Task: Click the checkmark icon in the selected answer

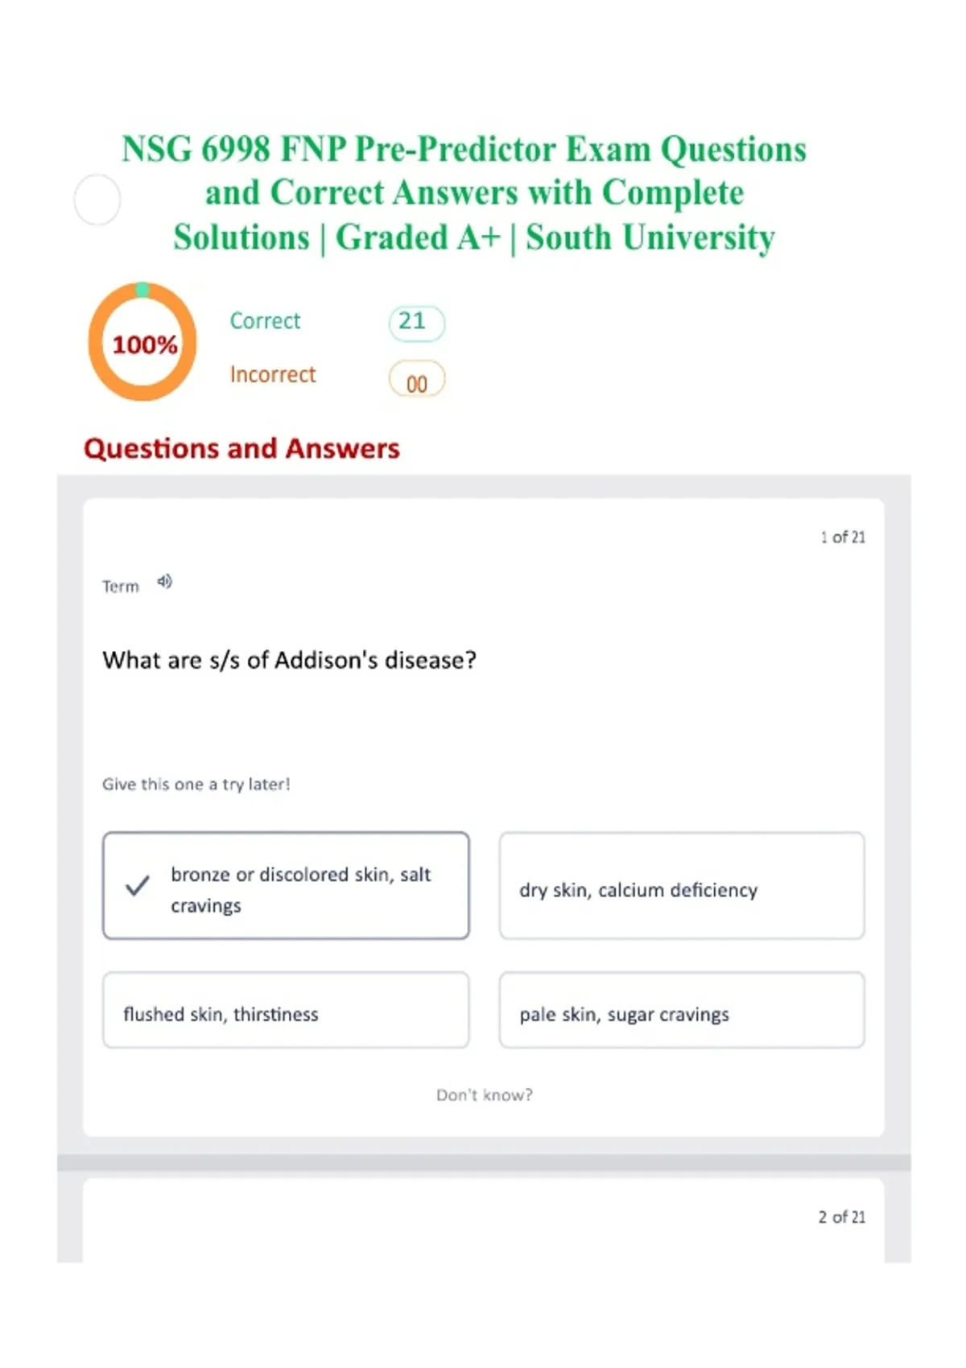Action: pyautogui.click(x=138, y=886)
